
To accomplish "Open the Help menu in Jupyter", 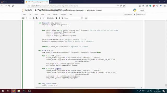I will click(x=70, y=14).
